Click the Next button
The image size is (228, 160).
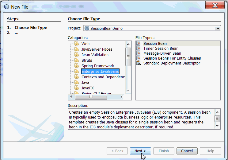point(140,151)
